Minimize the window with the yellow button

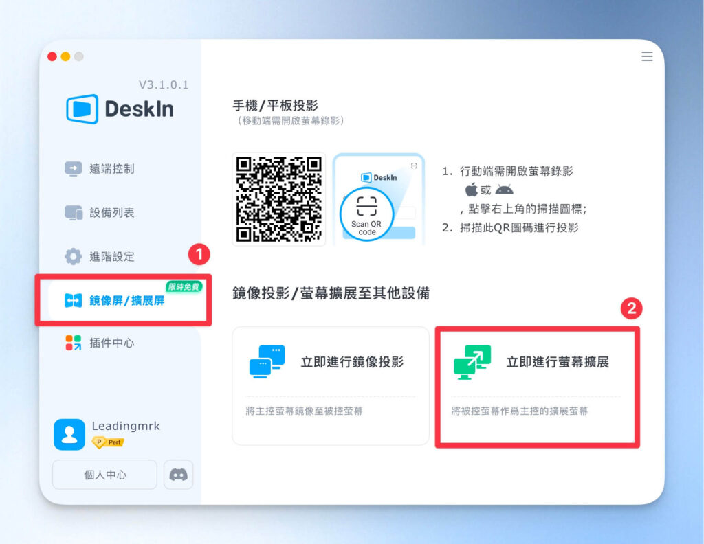[65, 56]
